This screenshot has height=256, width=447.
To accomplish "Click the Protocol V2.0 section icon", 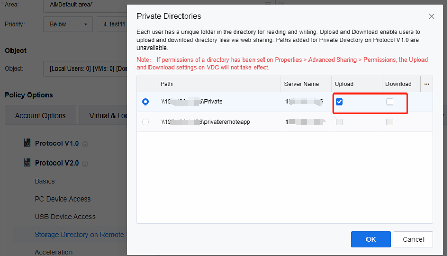I will point(27,163).
